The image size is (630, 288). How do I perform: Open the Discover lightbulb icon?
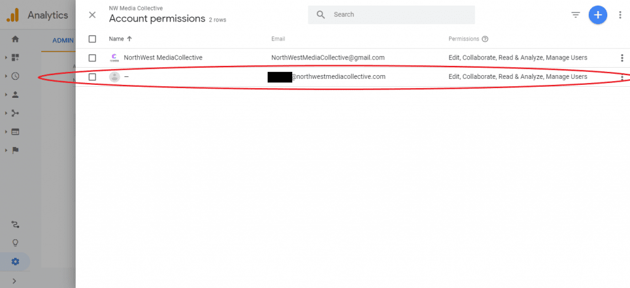(x=15, y=243)
